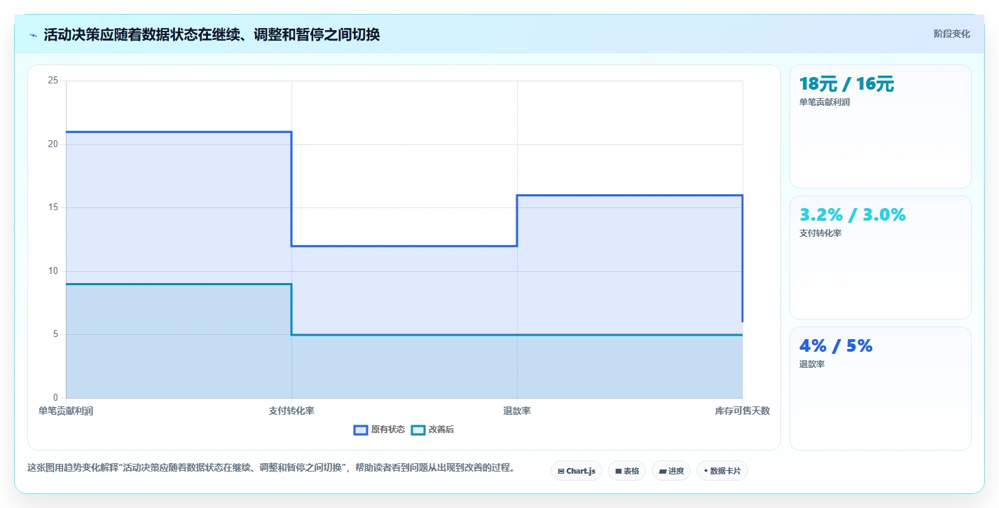This screenshot has height=508, width=999.
Task: Click the 表格 tag
Action: point(627,471)
